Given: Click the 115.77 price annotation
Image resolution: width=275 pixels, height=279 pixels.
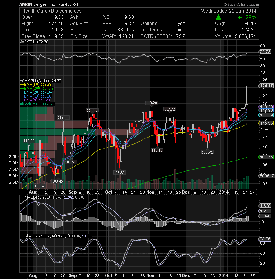Looking at the screenshot, I should click(x=63, y=118).
